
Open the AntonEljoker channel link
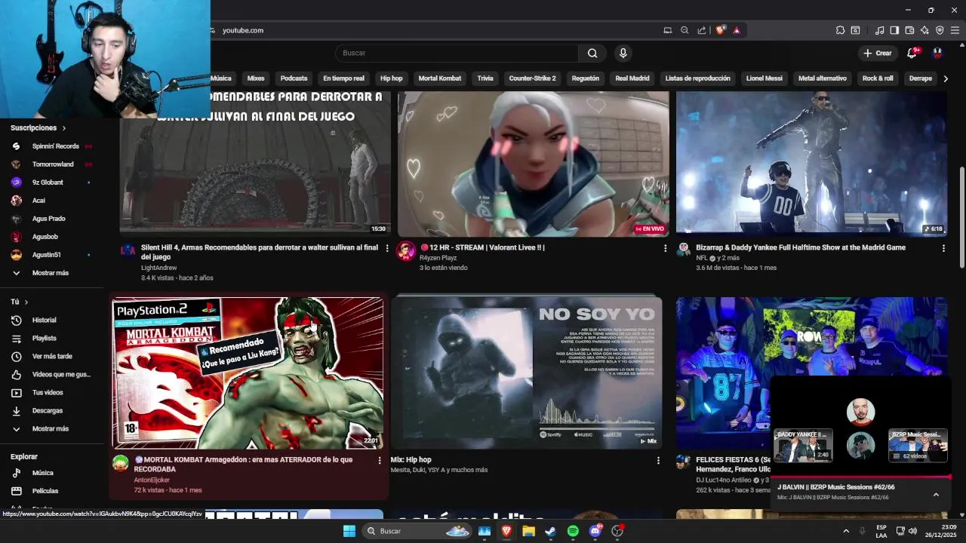[x=152, y=480]
